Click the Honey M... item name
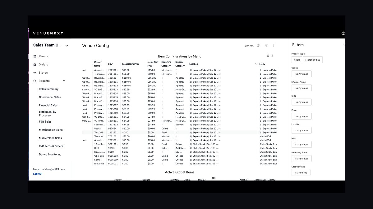 [x=99, y=152]
